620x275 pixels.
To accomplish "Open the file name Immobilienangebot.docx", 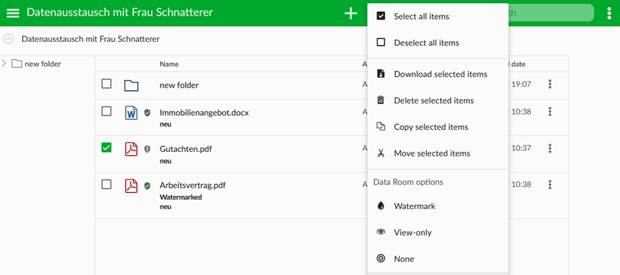I will 204,113.
